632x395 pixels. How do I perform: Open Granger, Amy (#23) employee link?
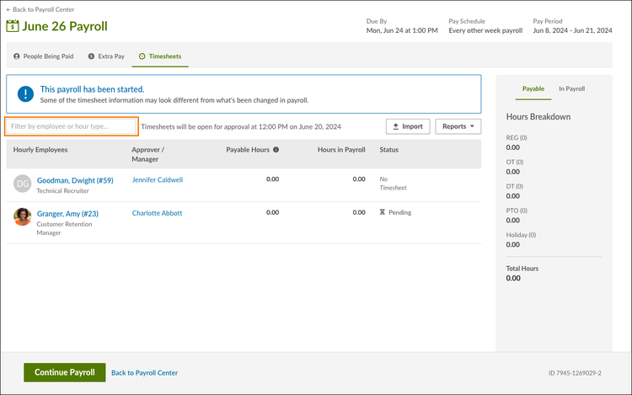click(67, 214)
